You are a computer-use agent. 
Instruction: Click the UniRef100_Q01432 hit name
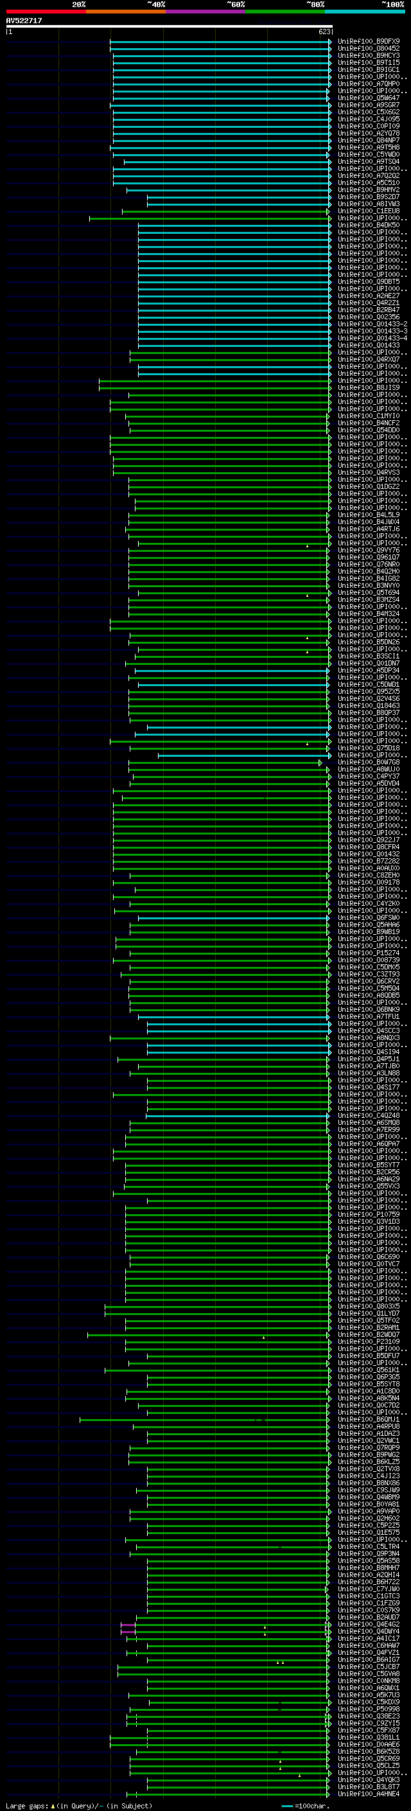tap(369, 854)
